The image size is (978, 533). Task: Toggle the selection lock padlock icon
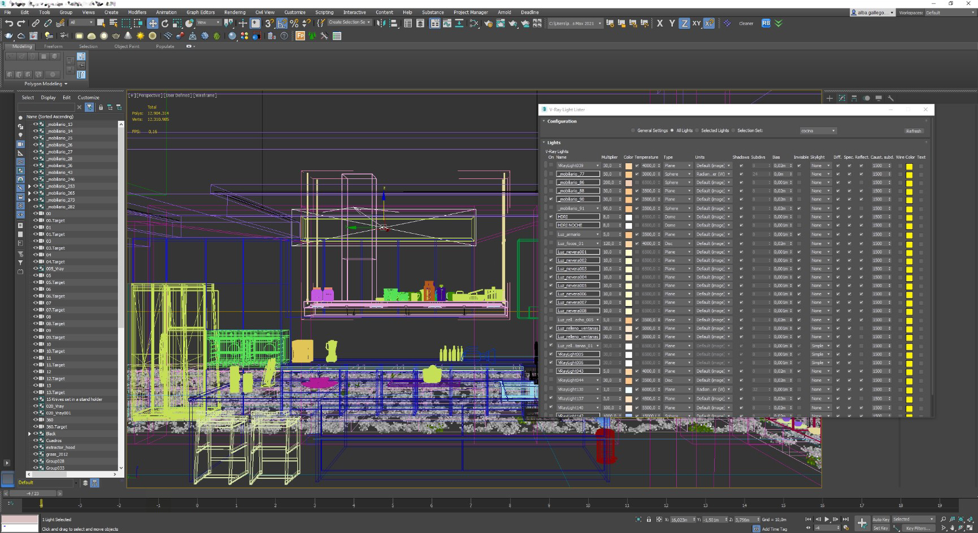[x=649, y=519]
